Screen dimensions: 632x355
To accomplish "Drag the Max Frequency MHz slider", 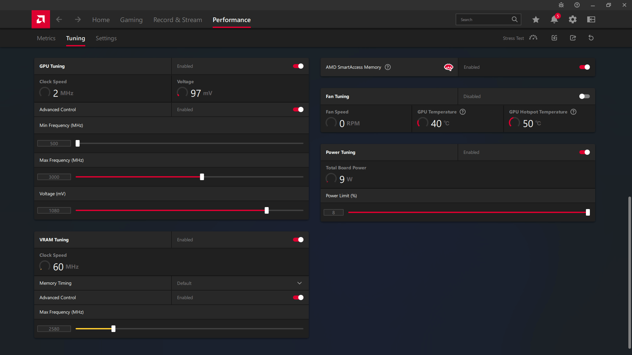I will 202,177.
